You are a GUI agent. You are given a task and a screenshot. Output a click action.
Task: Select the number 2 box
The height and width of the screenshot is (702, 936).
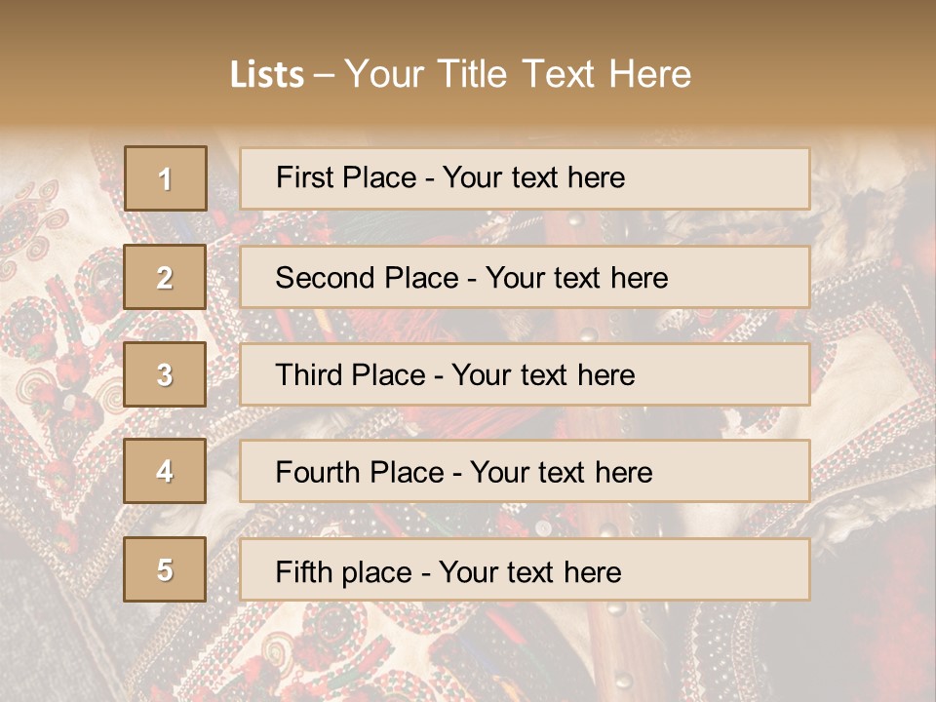click(x=166, y=277)
